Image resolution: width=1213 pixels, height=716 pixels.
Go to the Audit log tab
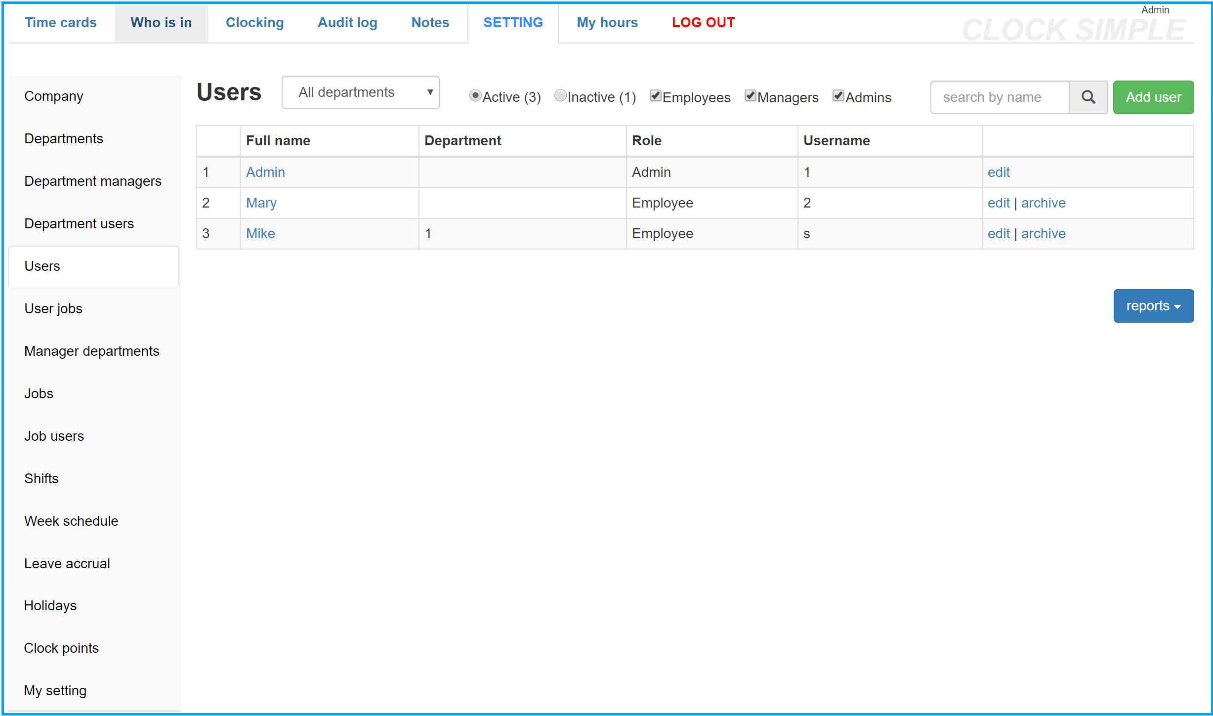point(347,23)
